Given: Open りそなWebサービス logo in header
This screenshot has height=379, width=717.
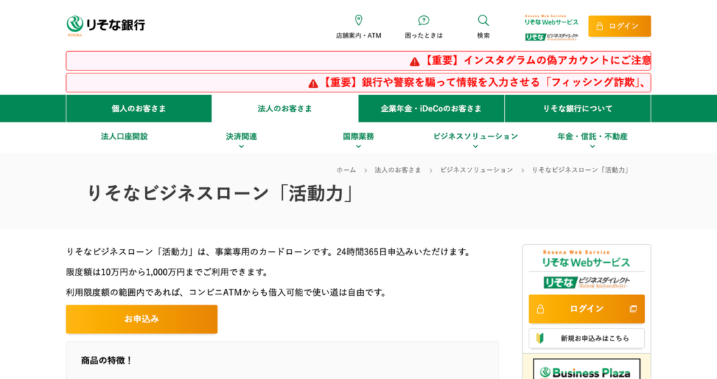Looking at the screenshot, I should pyautogui.click(x=552, y=20).
